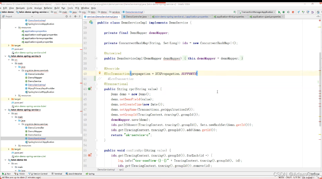Close DemoServiceImpl.java editor tab
Image resolution: width=322 pixels, height=179 pixels.
click(x=120, y=17)
